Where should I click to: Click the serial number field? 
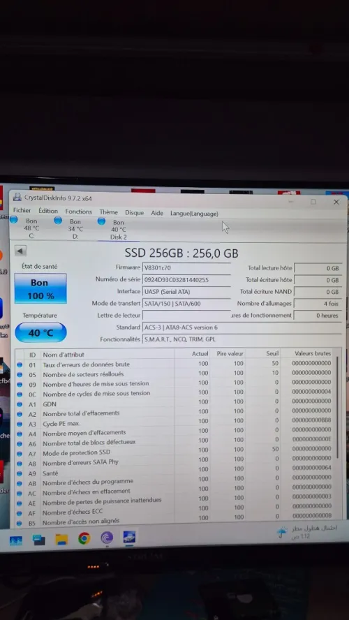[186, 279]
